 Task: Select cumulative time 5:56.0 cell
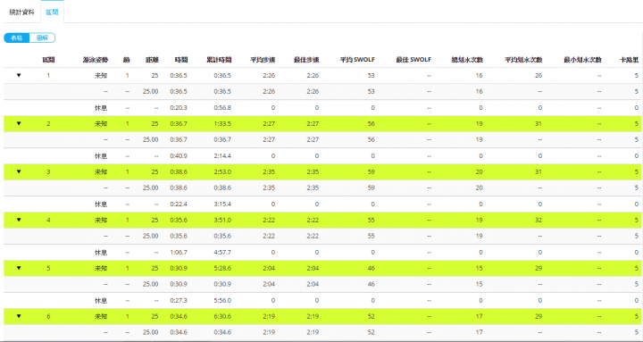[222, 301]
